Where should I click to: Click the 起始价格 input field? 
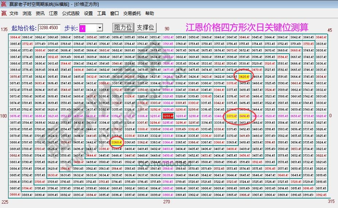point(49,28)
